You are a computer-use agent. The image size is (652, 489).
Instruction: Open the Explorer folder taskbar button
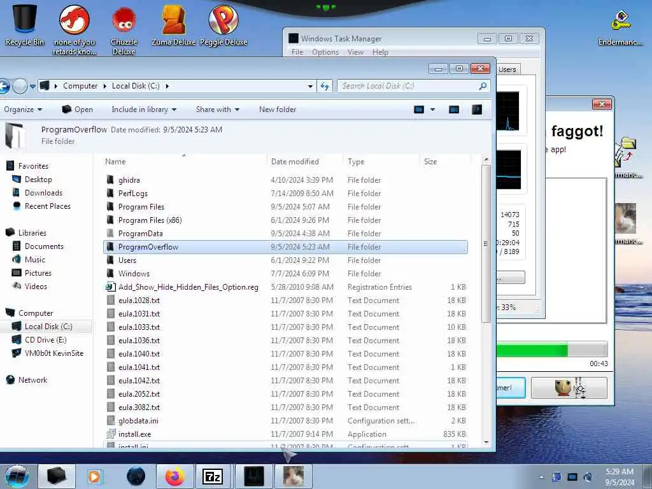pyautogui.click(x=57, y=476)
